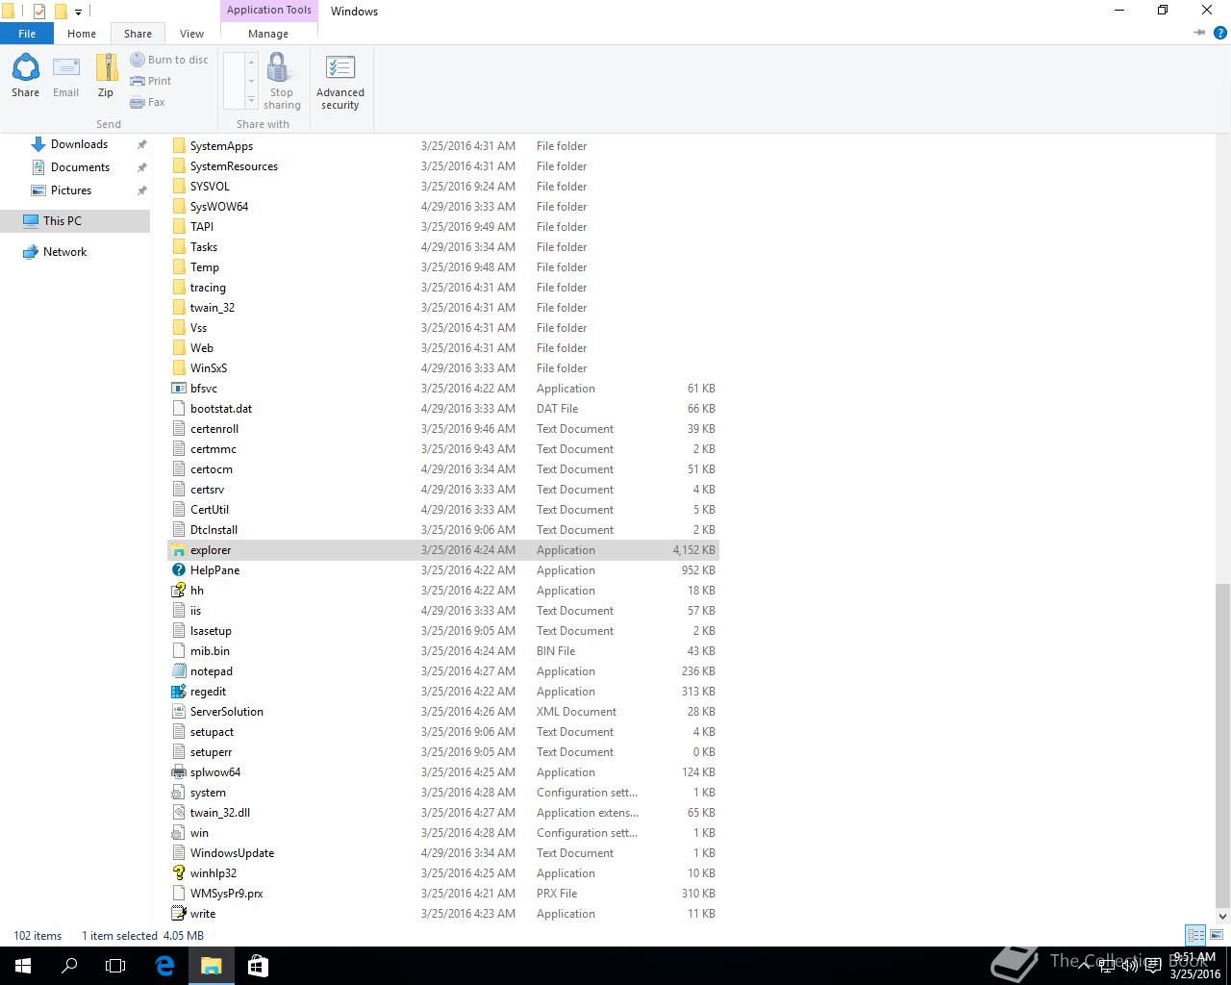Viewport: 1231px width, 985px height.
Task: Switch to Details view icon in status bar
Action: pos(1195,935)
